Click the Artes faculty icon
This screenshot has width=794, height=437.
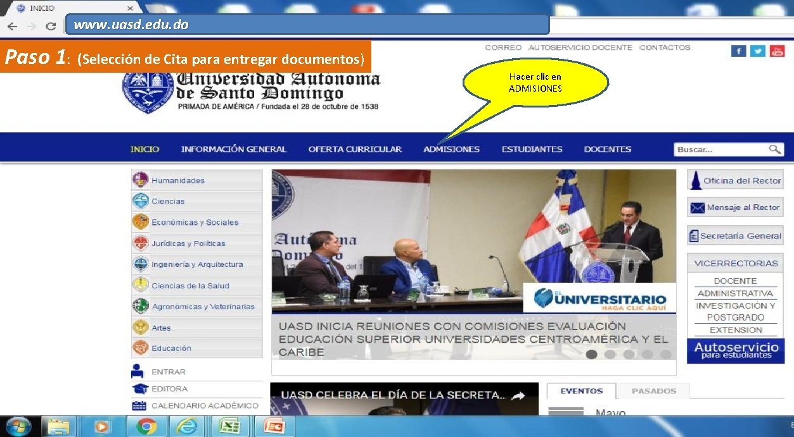[140, 328]
